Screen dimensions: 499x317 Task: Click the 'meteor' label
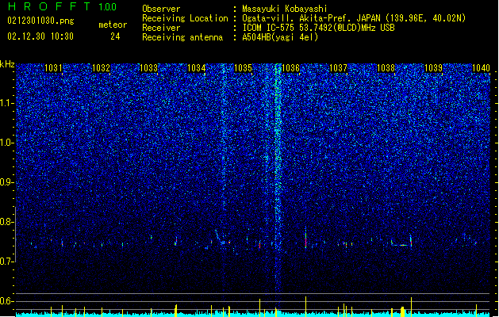point(113,25)
